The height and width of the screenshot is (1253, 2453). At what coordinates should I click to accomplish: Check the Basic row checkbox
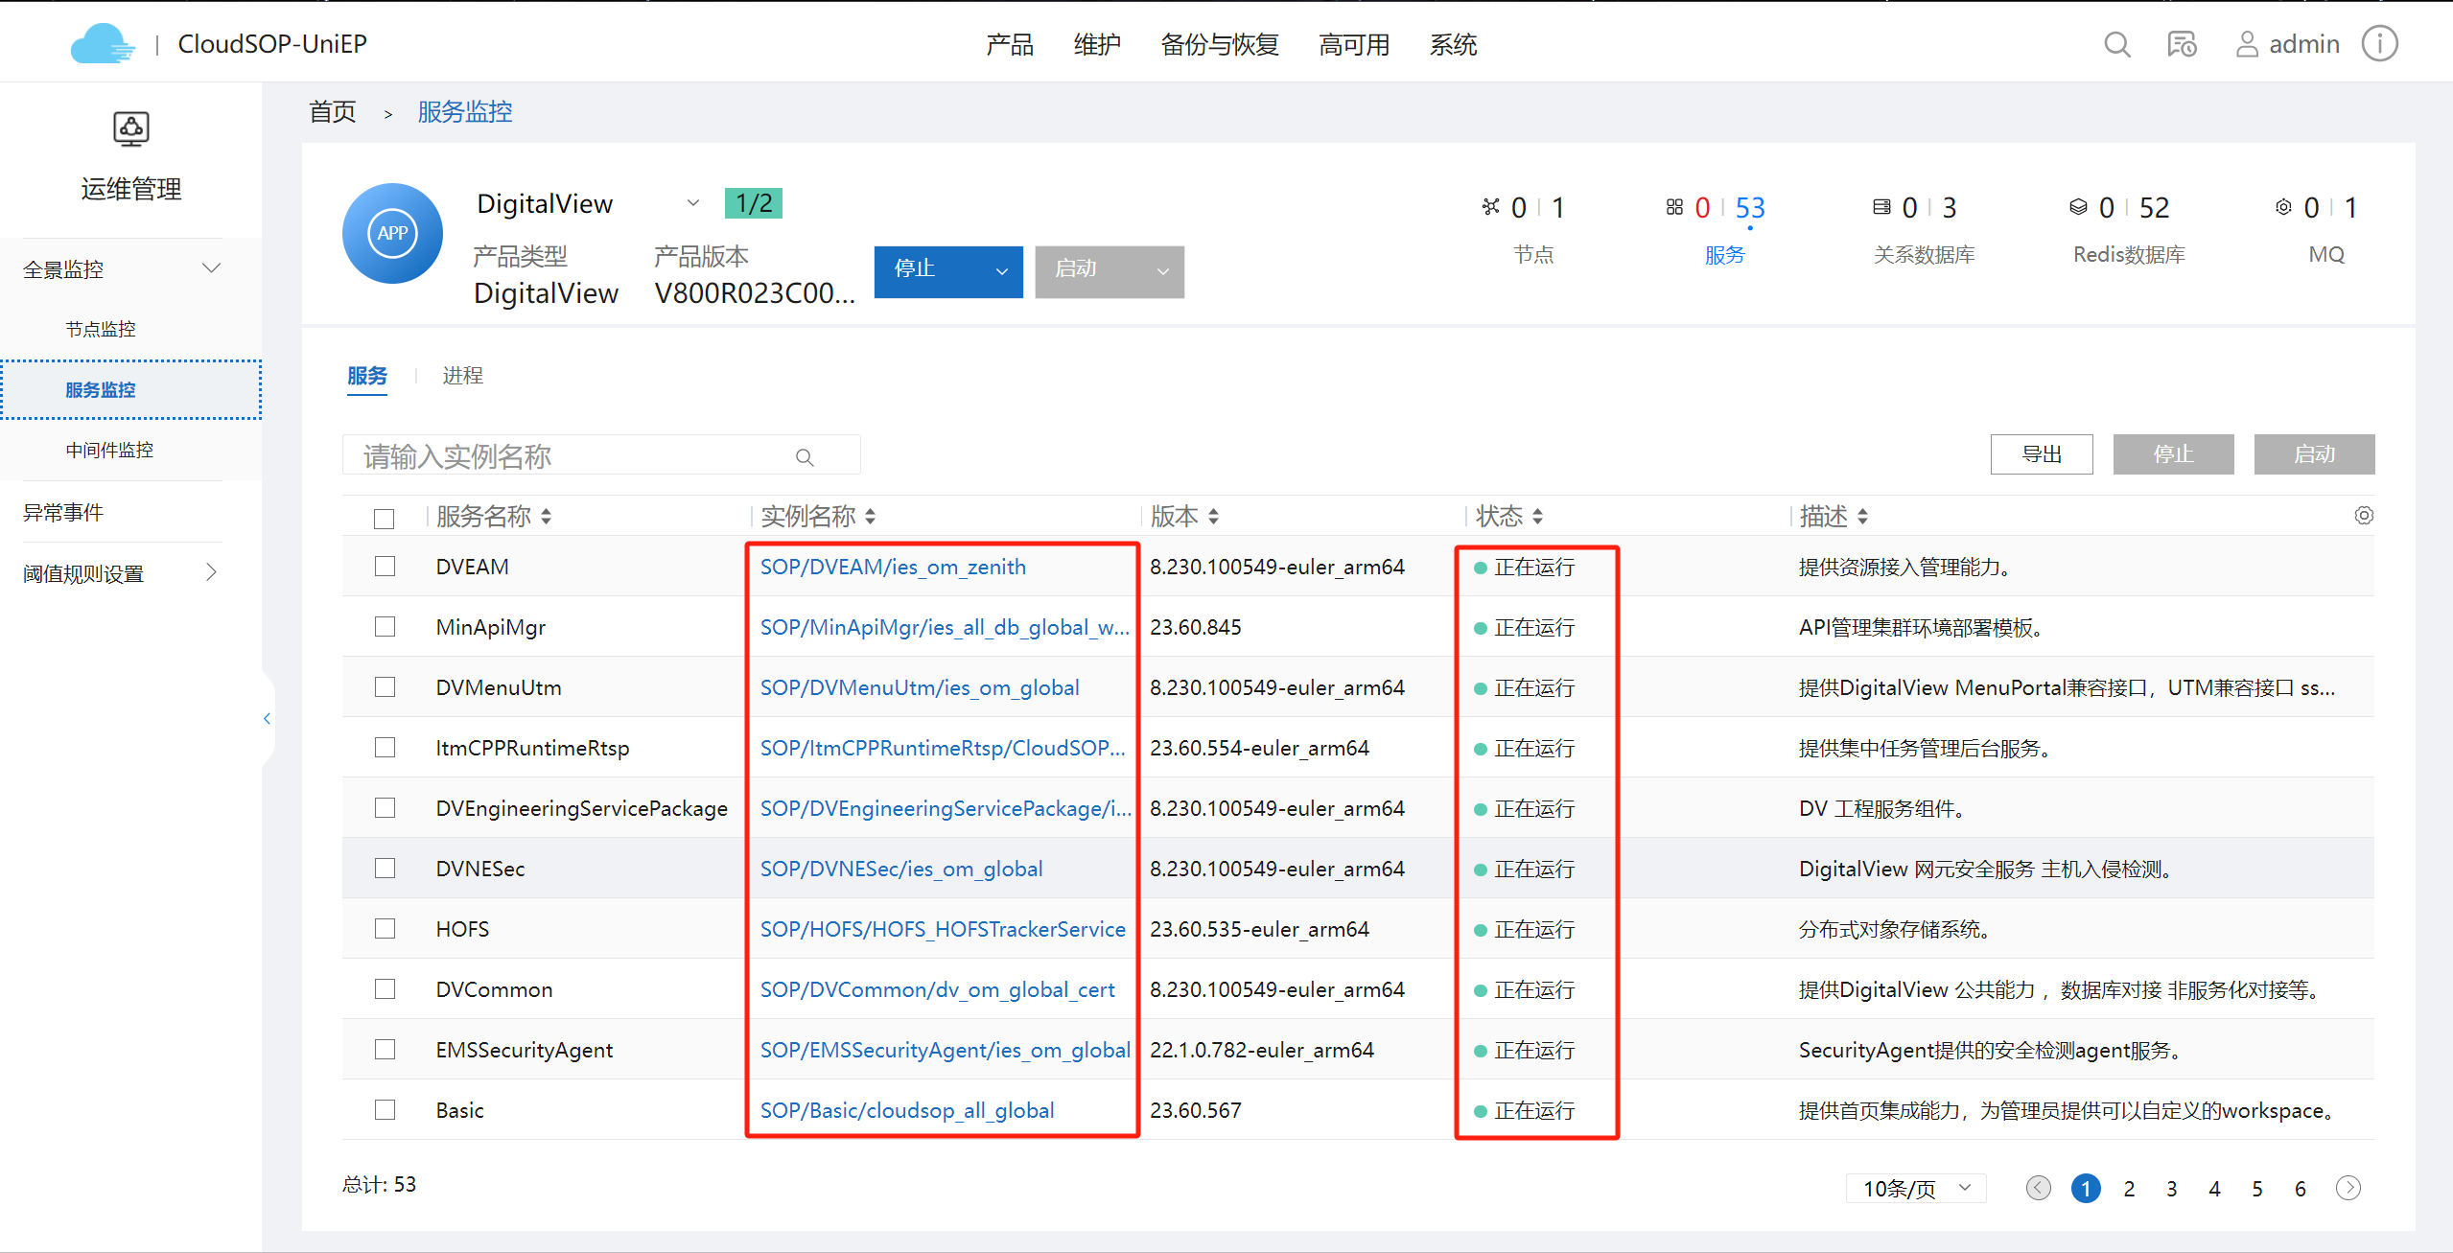(385, 1110)
